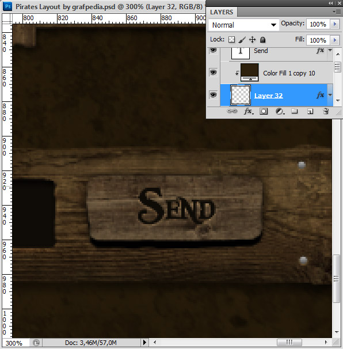Open the Opacity slider arrow
The image size is (343, 349).
click(335, 24)
